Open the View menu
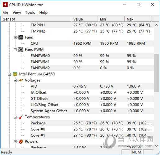The image size is (160, 155). (17, 12)
